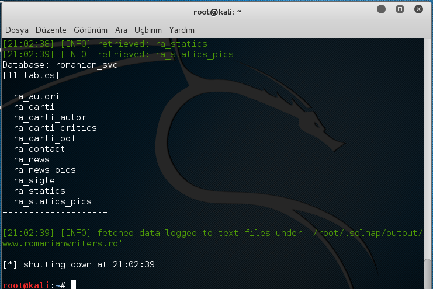Close the root@kali terminal window
The width and height of the screenshot is (433, 289).
pyautogui.click(x=418, y=9)
